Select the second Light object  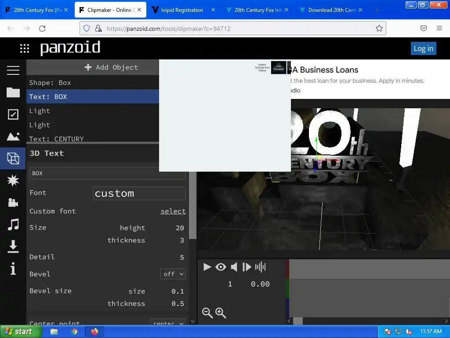tap(93, 125)
